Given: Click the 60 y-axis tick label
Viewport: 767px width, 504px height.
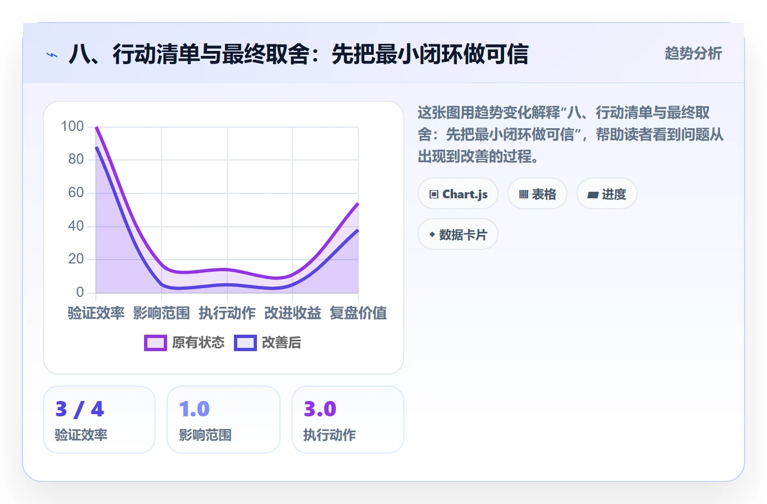Looking at the screenshot, I should click(76, 193).
